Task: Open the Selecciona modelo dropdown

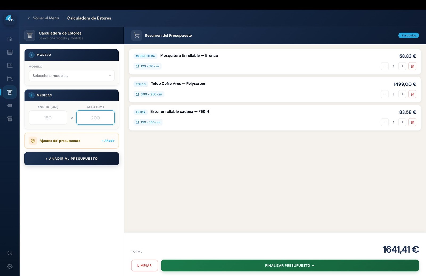Action: [72, 76]
